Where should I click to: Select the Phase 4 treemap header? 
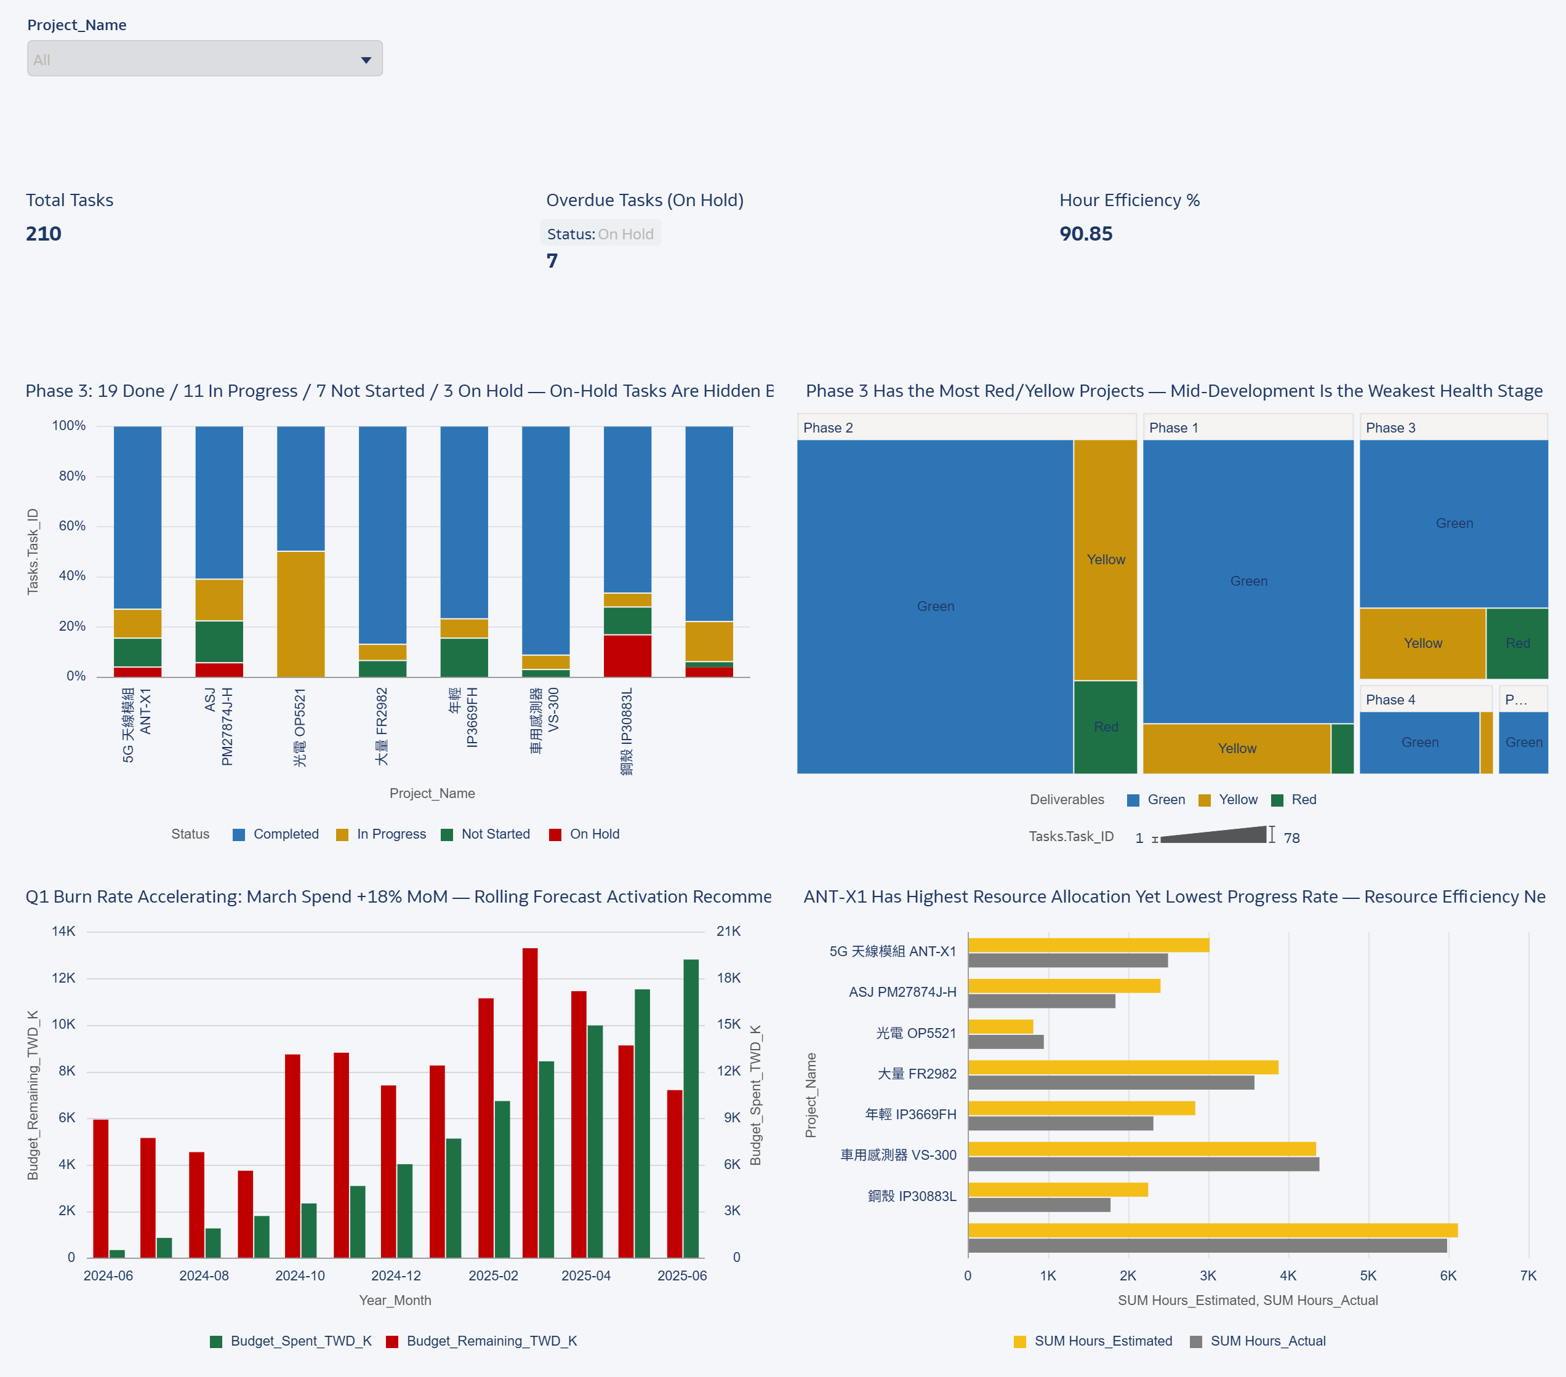point(1425,699)
